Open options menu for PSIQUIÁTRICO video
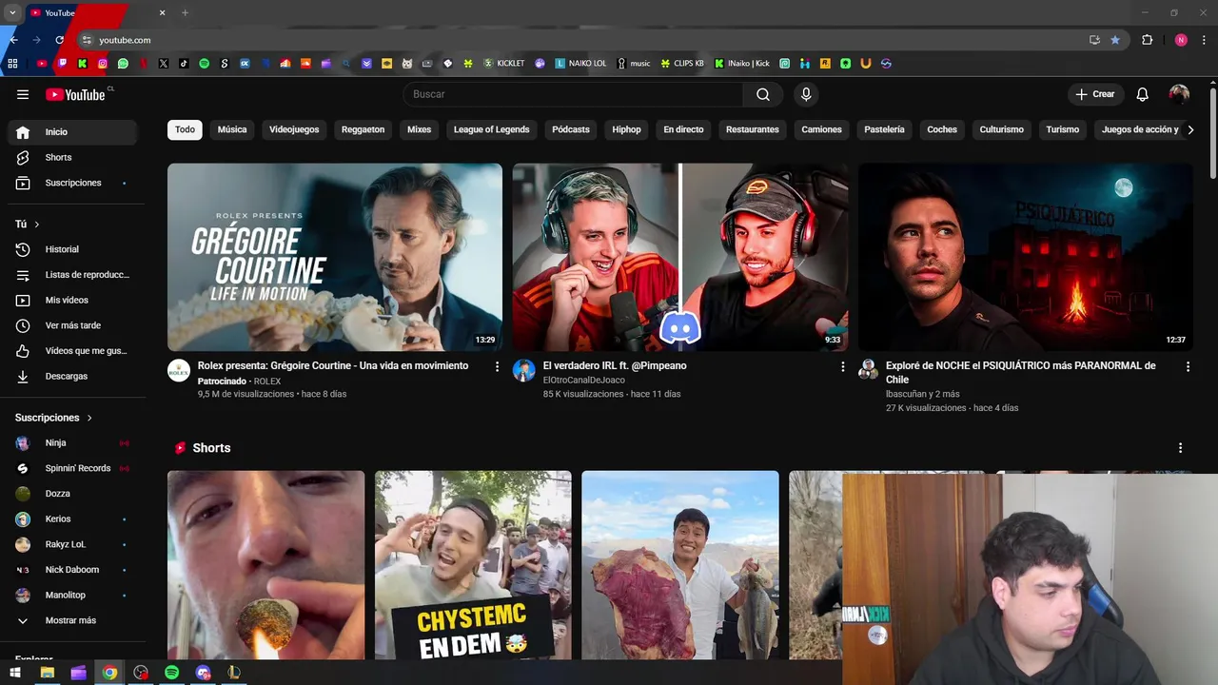The width and height of the screenshot is (1218, 685). click(x=1188, y=366)
